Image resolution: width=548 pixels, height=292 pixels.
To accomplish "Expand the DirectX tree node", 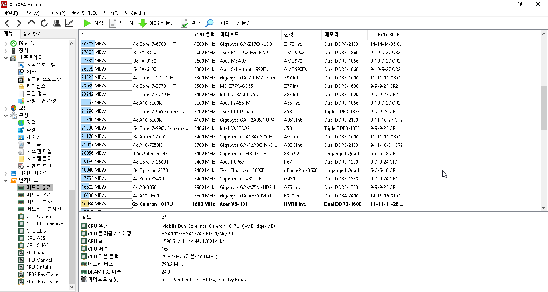I will point(5,43).
